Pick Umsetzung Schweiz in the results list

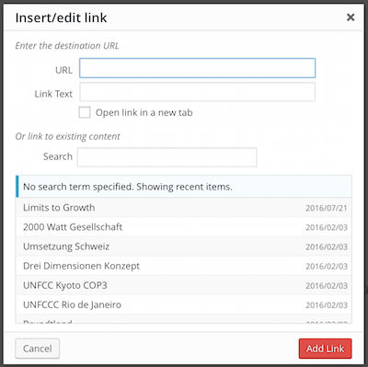[x=184, y=247]
